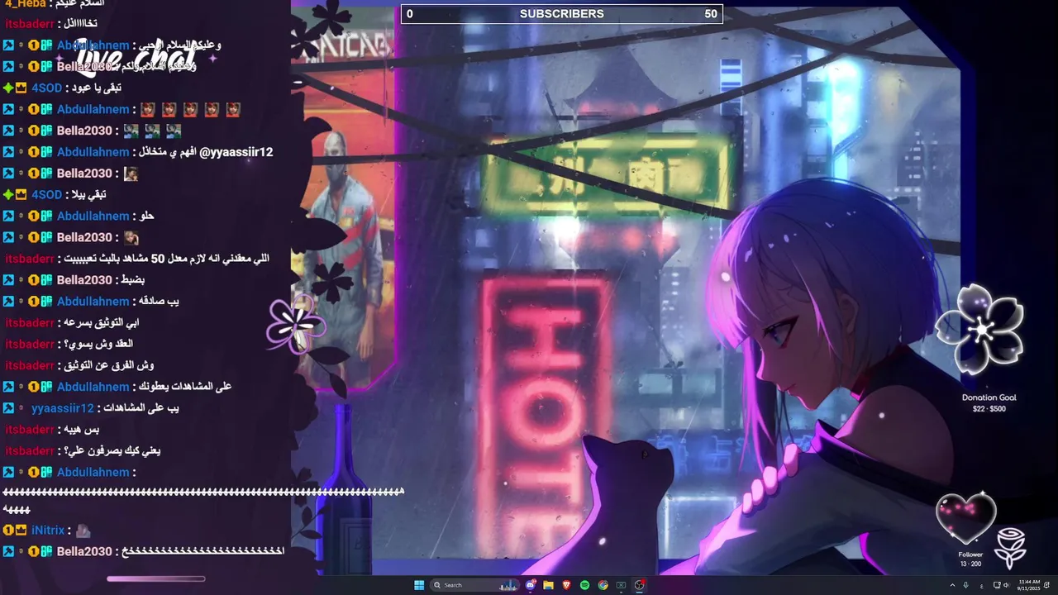
Task: Open the volume control in the system tray
Action: point(1006,585)
